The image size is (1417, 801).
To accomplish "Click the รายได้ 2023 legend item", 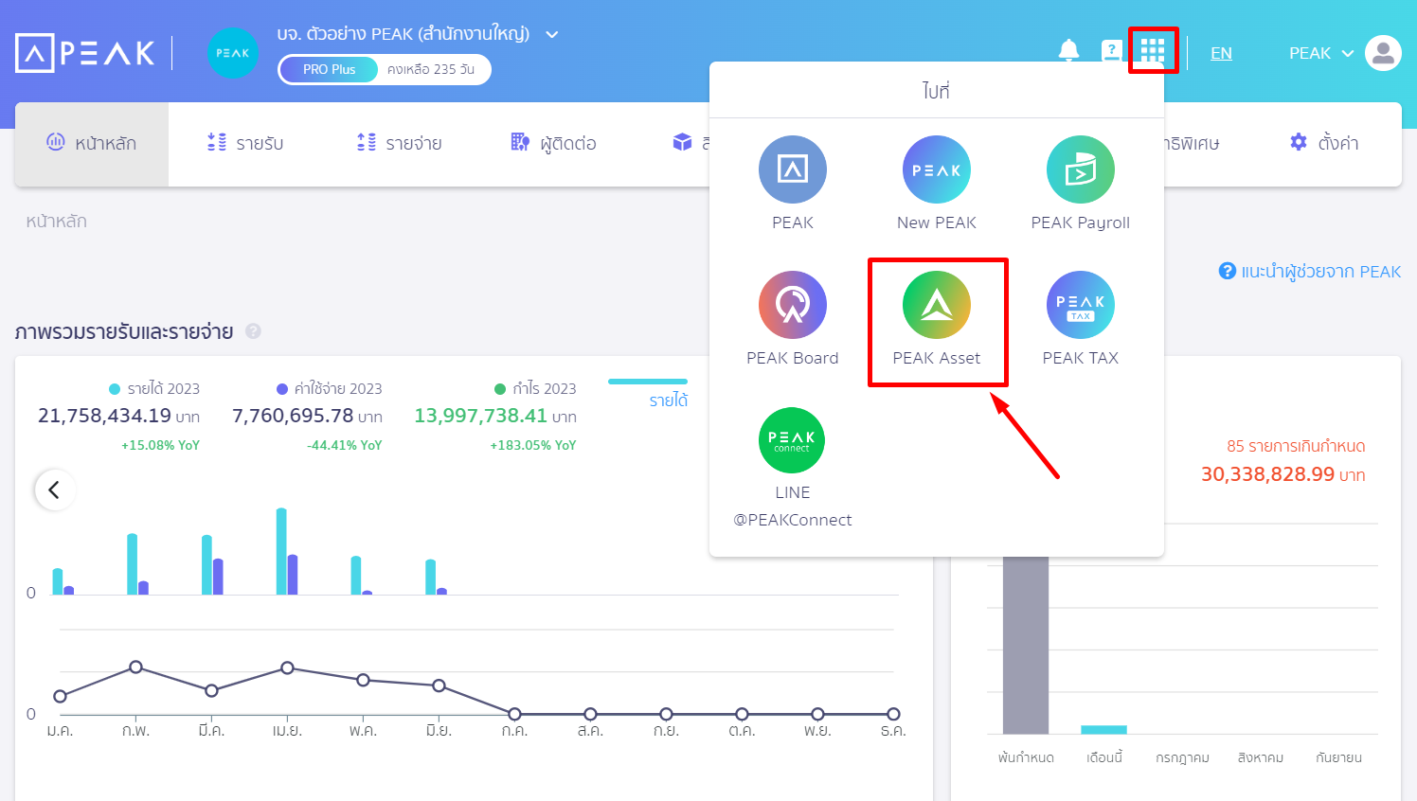I will click(x=154, y=388).
